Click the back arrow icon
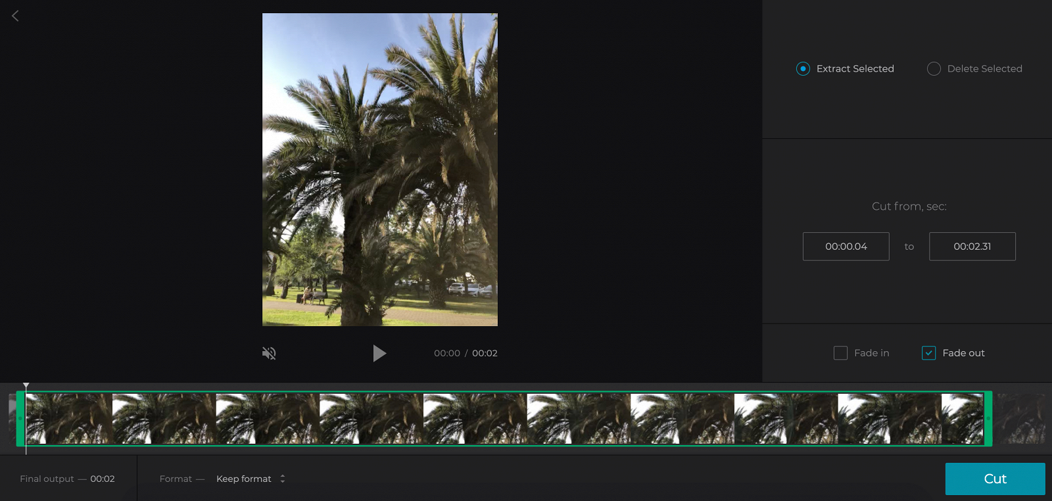This screenshot has height=501, width=1052. click(x=15, y=16)
